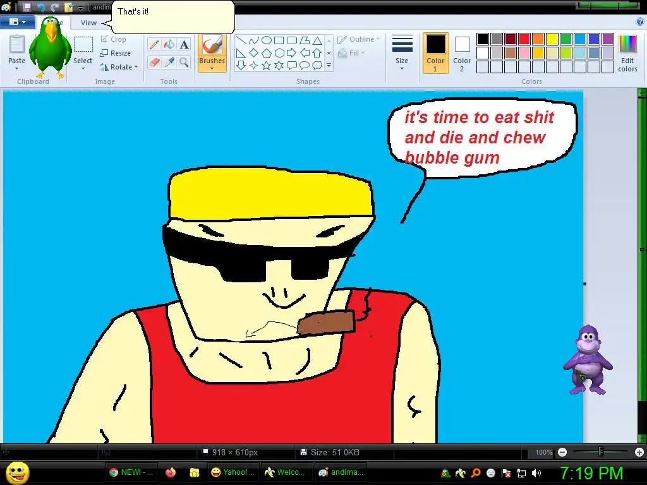Choose the Rounded rectangle shape
This screenshot has height=485, width=647.
[292, 40]
